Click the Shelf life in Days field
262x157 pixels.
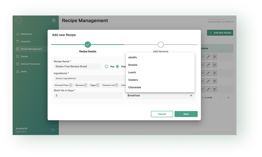click(x=88, y=96)
